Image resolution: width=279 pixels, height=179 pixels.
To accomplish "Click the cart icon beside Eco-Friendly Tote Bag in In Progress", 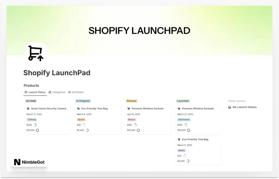I will coord(78,108).
